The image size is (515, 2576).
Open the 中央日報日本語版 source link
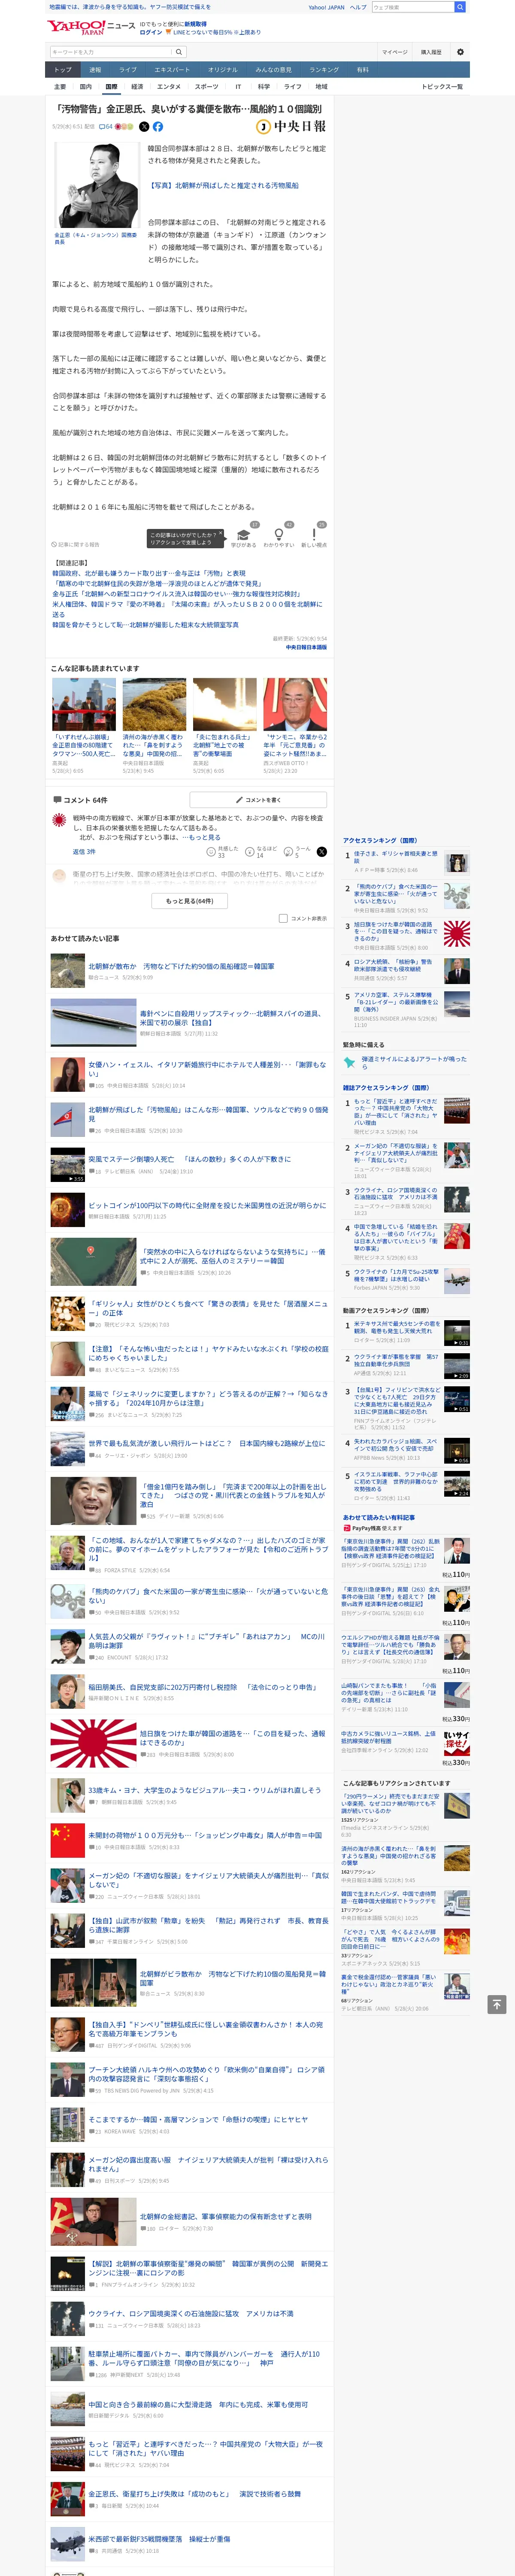[306, 647]
